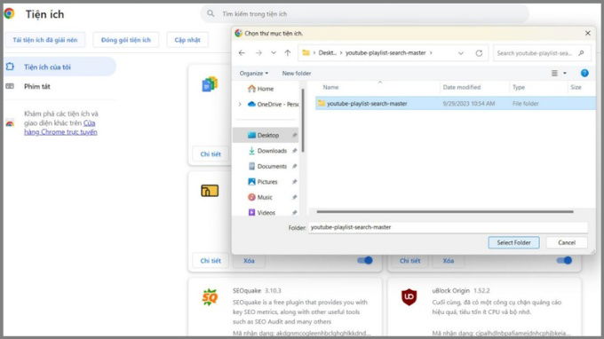
Task: Click the folder icon in the address bar
Action: click(306, 52)
